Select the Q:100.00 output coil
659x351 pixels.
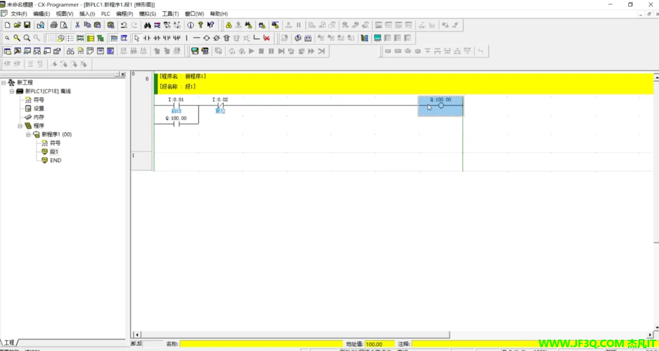441,106
